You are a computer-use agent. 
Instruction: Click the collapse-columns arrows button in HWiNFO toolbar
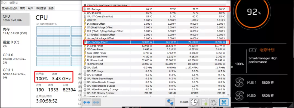point(96,102)
